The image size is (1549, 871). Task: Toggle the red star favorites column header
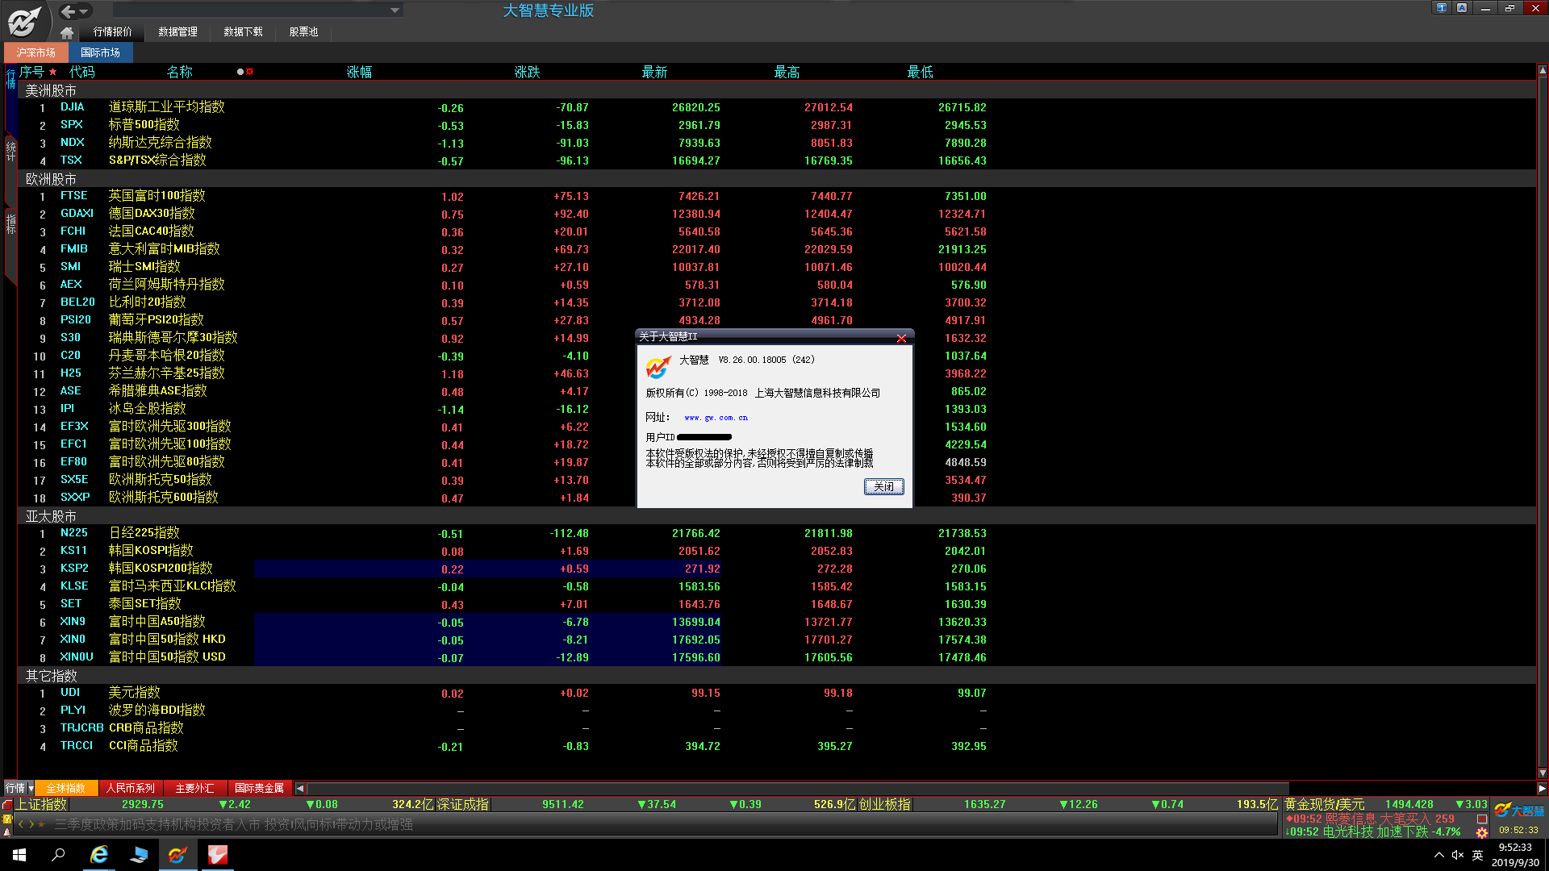tap(52, 72)
